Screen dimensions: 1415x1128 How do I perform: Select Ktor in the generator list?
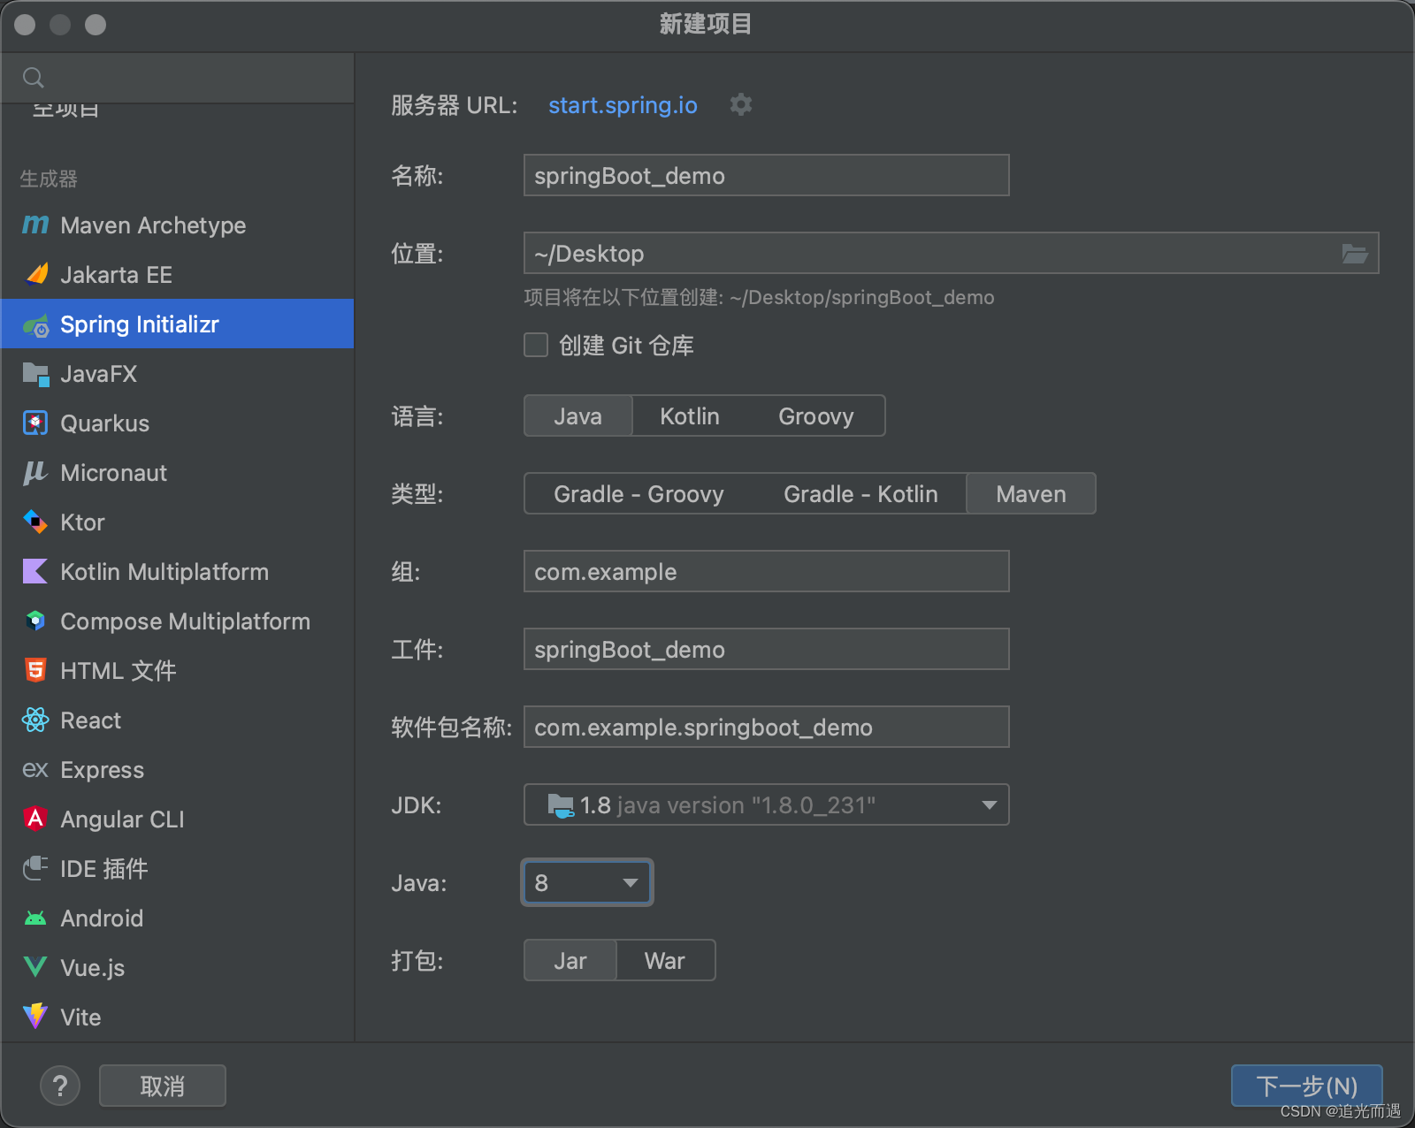[x=177, y=522]
